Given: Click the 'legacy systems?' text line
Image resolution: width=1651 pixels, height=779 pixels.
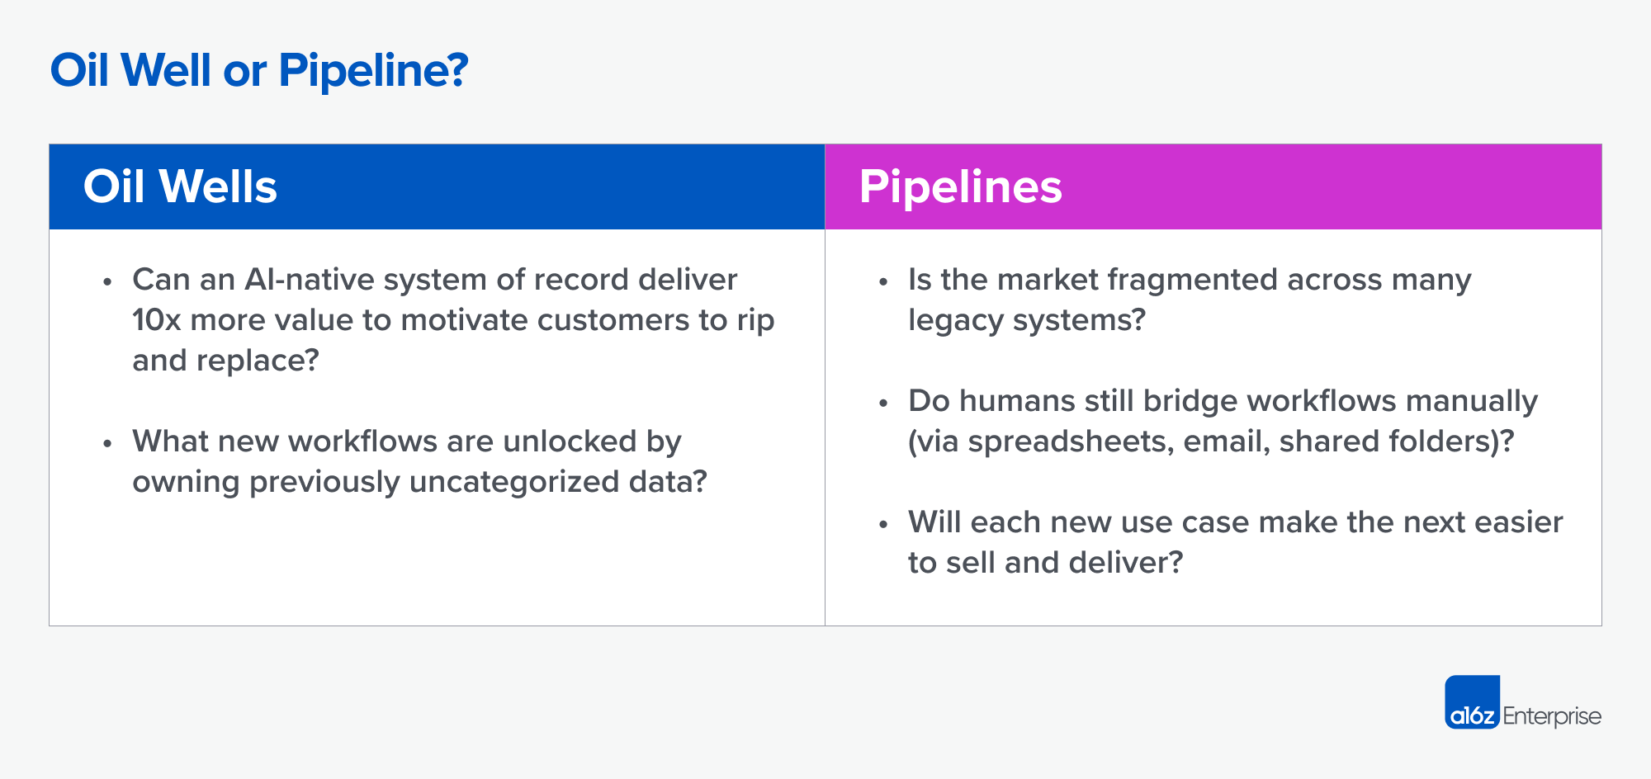Looking at the screenshot, I should click(1027, 320).
